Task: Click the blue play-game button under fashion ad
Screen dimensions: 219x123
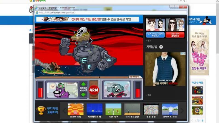Action: click(155, 35)
